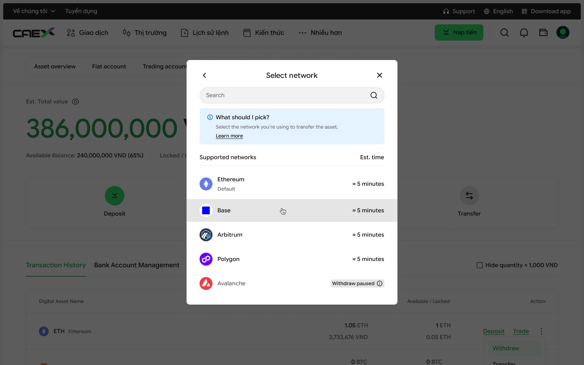Open notifications bell icon
Image resolution: width=584 pixels, height=365 pixels.
524,32
